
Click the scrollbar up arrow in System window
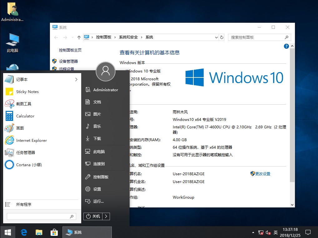292,46
